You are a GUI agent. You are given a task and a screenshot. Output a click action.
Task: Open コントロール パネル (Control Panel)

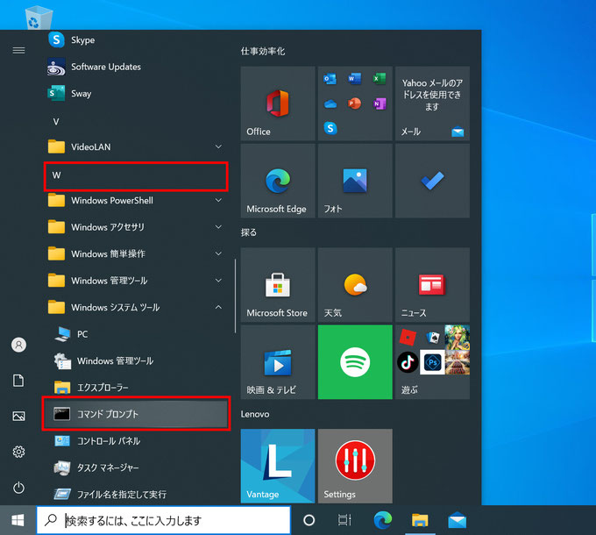(136, 441)
